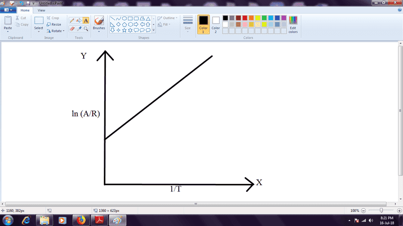Pick the red color swatch

[245, 18]
